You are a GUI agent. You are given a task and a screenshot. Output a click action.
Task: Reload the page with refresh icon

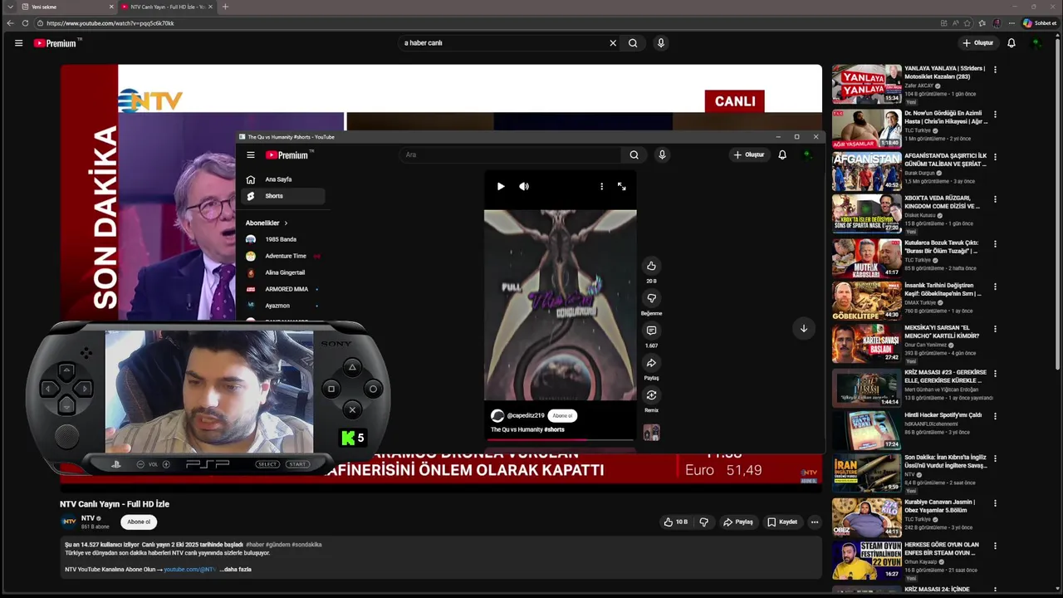pos(25,23)
